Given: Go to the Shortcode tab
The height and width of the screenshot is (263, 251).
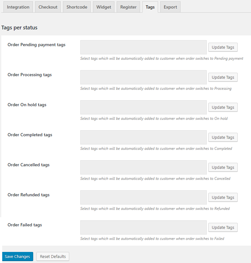Looking at the screenshot, I should tap(77, 7).
